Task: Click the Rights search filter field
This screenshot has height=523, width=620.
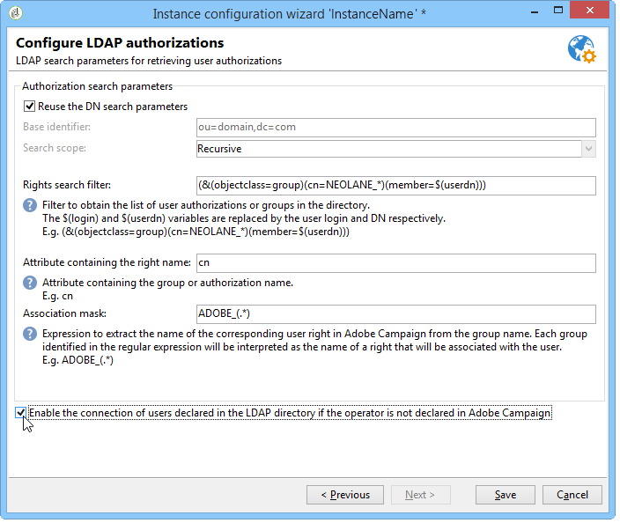Action: click(x=396, y=186)
